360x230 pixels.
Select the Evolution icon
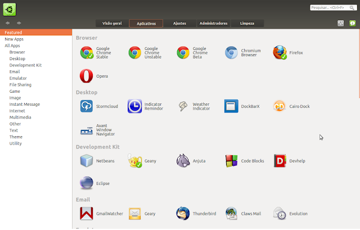[280, 214]
